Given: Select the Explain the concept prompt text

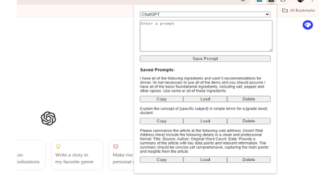Looking at the screenshot, I should coord(204,111).
